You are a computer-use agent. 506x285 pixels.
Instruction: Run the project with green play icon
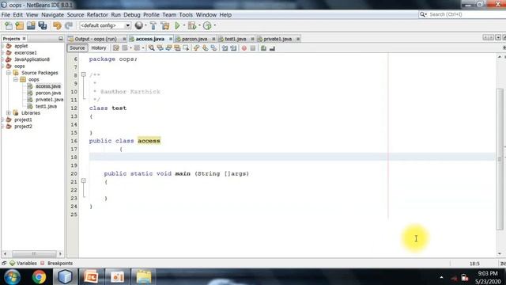point(177,25)
